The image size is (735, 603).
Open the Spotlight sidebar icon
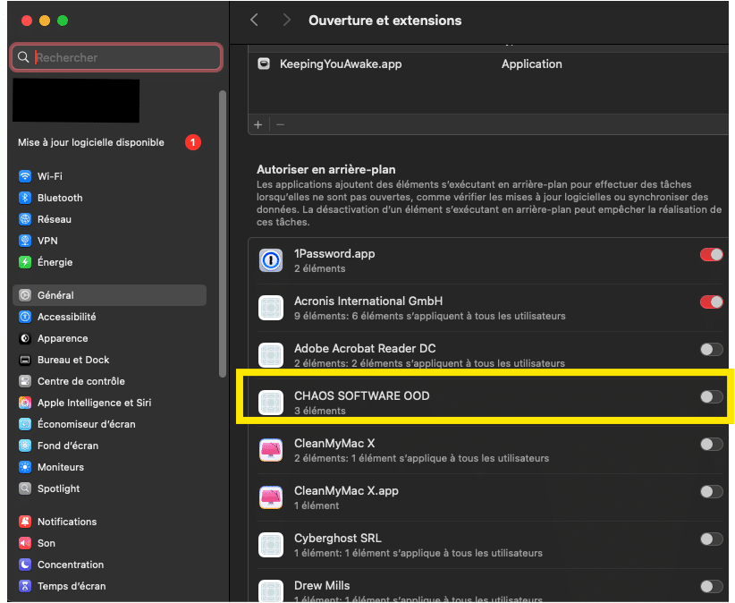tap(25, 488)
